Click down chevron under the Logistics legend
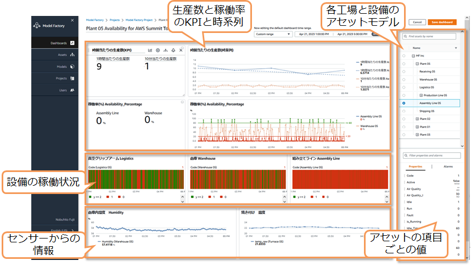471x266 pixels. coord(183,201)
